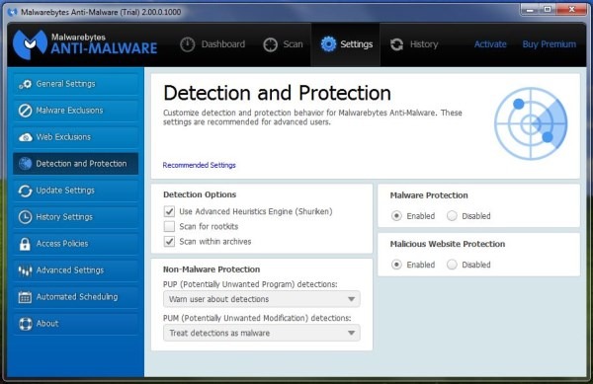Minimize the Malwarebytes window
The image size is (593, 384).
(x=530, y=10)
